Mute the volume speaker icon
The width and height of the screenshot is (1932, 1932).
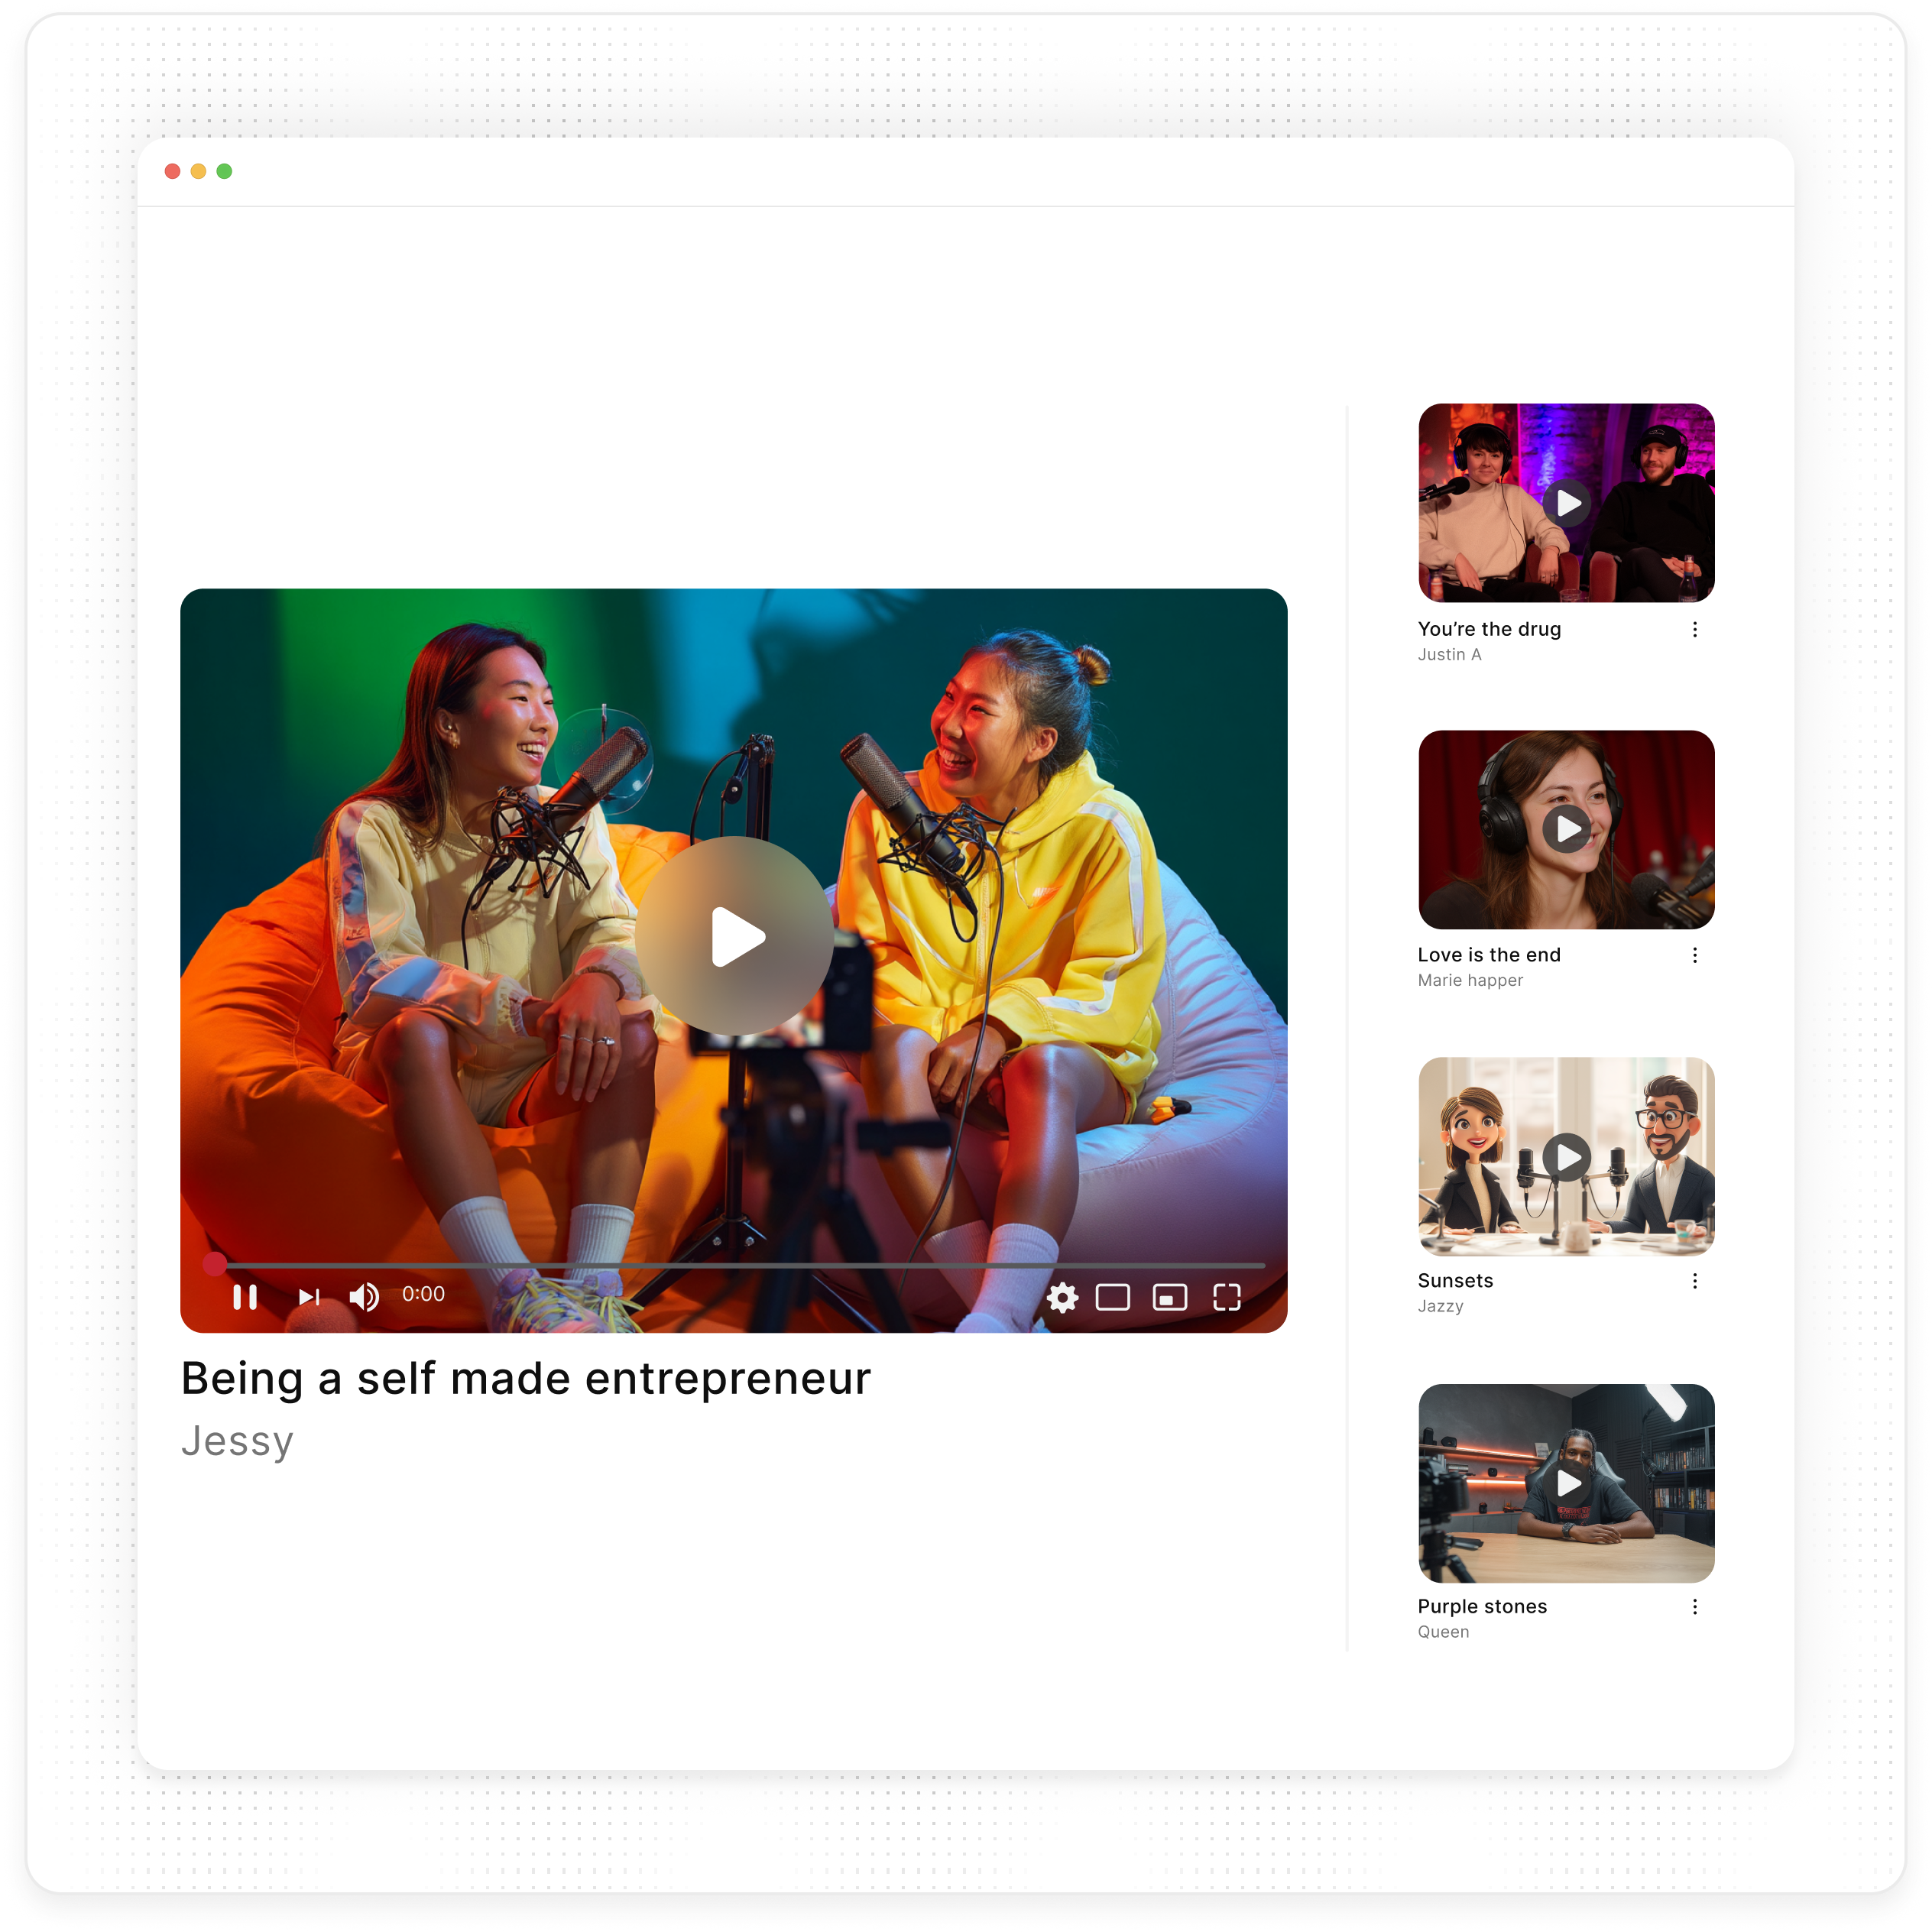point(364,1297)
